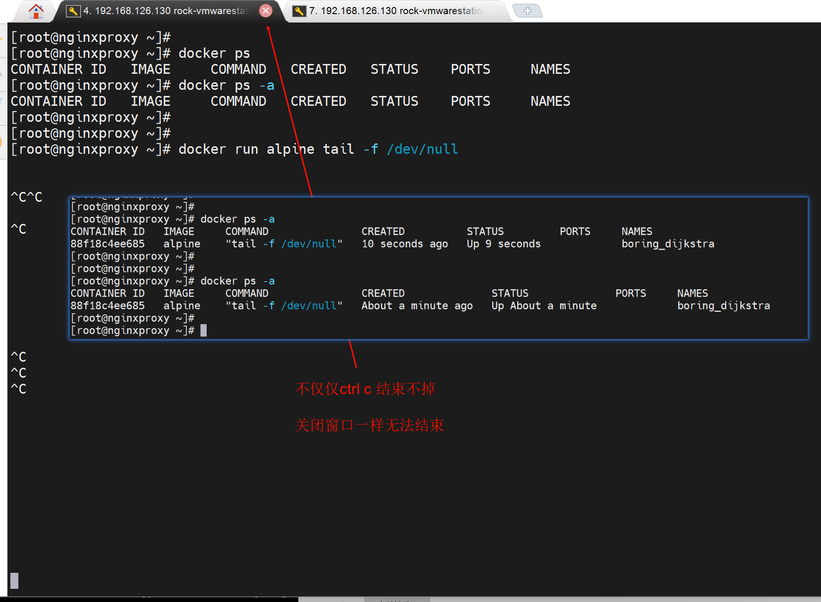This screenshot has width=821, height=602.
Task: Switch to the tab 7 session for 192.168.126.130
Action: [x=395, y=11]
